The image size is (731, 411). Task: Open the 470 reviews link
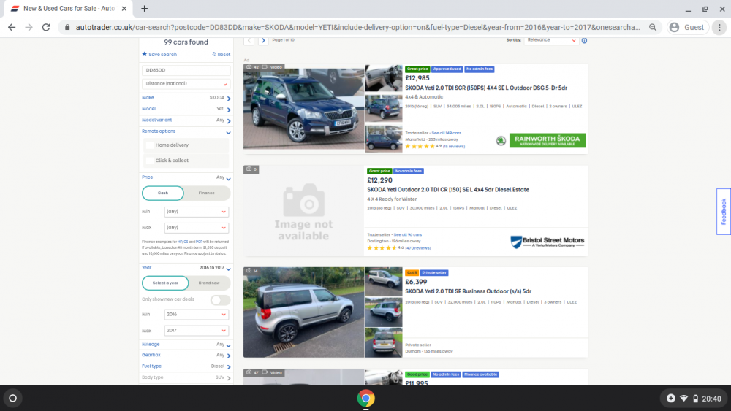point(417,248)
